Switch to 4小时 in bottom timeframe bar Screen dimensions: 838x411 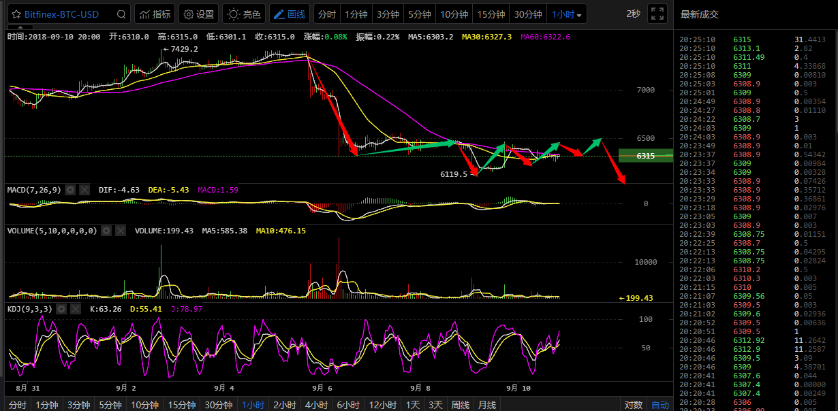(x=316, y=405)
